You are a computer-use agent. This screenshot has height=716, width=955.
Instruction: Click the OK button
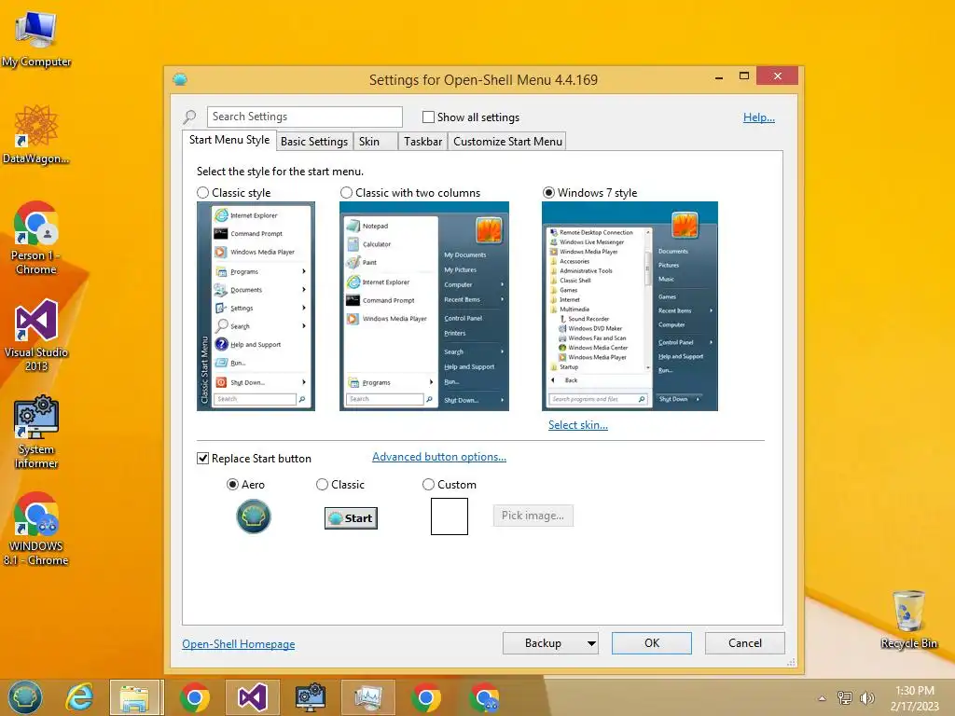652,643
